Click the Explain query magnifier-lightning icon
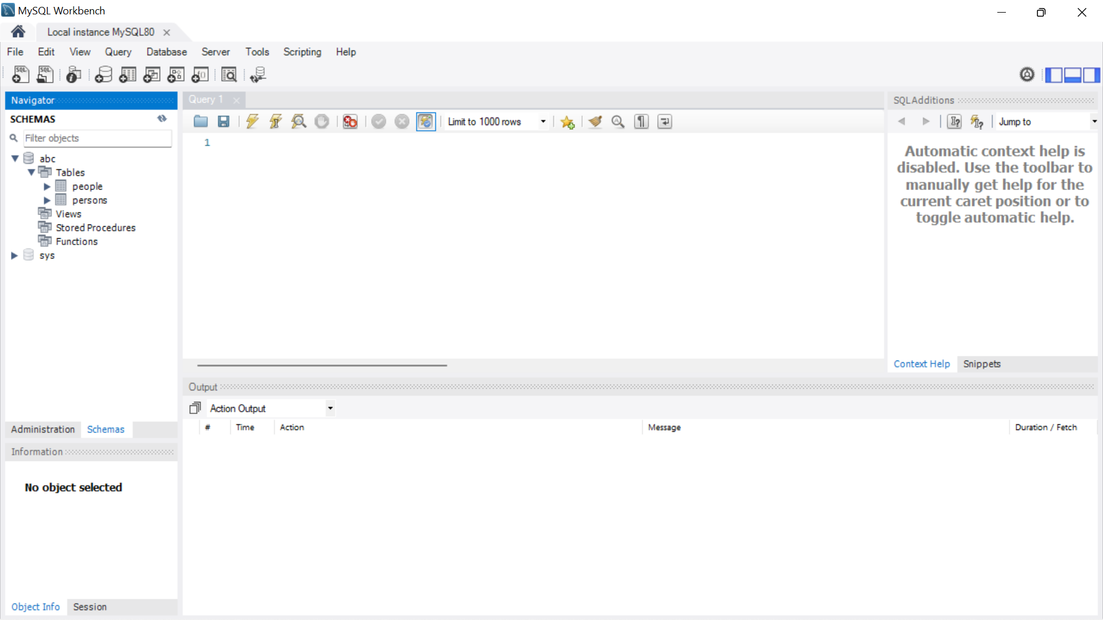Screen dimensions: 1103x620 (x=299, y=122)
